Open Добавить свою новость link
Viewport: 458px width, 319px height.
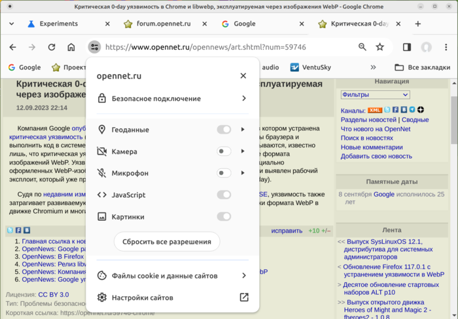376,156
